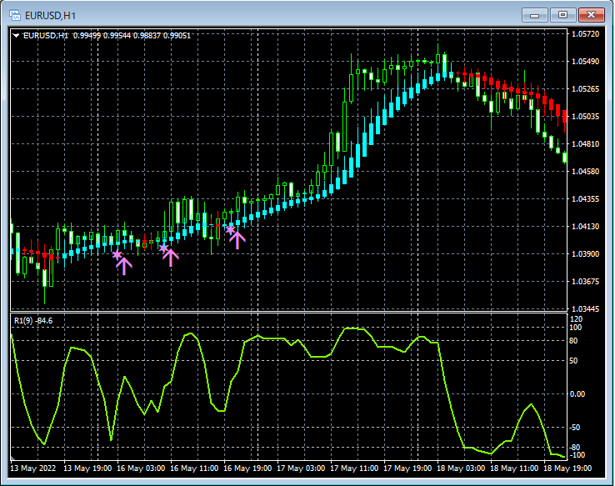Screen dimensions: 615x486
Task: Click indicator scale value 50
Action: click(x=573, y=360)
